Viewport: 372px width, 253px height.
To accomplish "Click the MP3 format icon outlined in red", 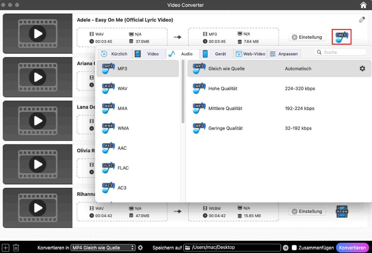I will click(x=341, y=37).
